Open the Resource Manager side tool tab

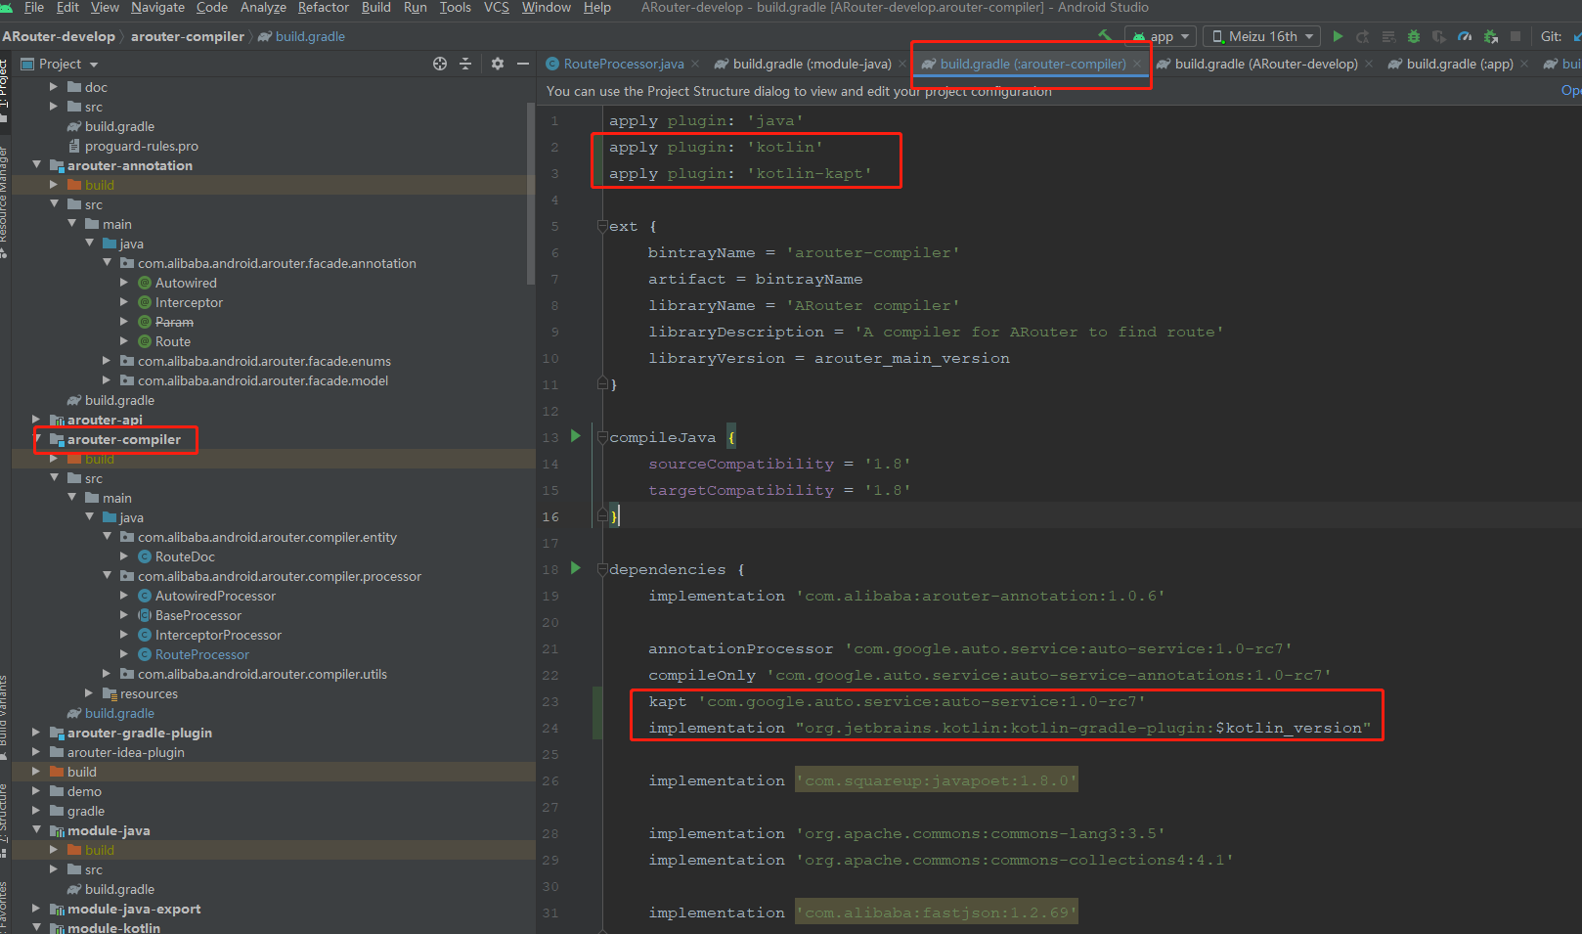5,200
